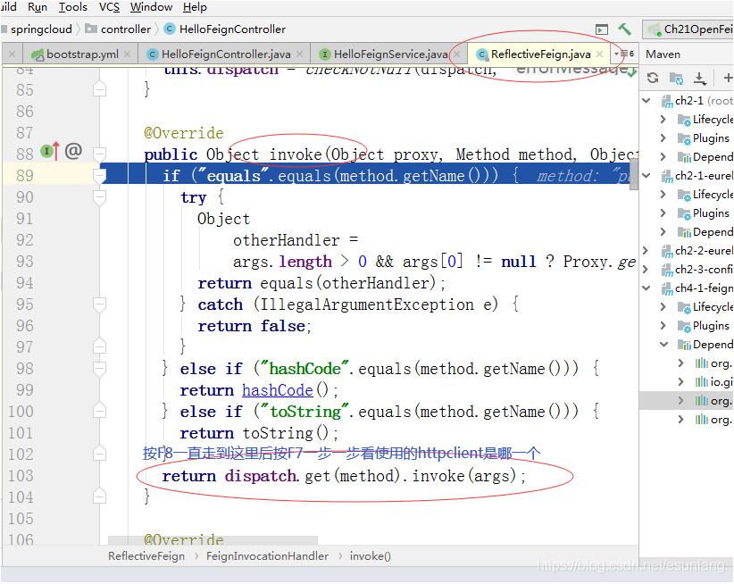Collapse the ch2-1-eurek Maven module
Viewport: 734px width, 584px height.
click(646, 176)
